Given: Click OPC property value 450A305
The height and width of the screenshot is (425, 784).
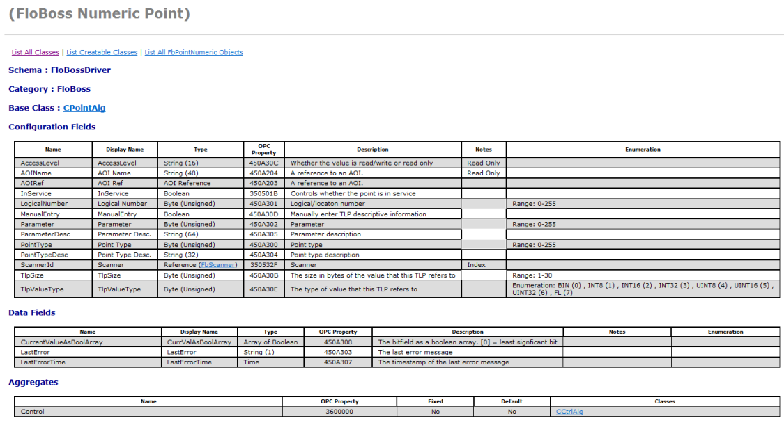Looking at the screenshot, I should click(263, 234).
